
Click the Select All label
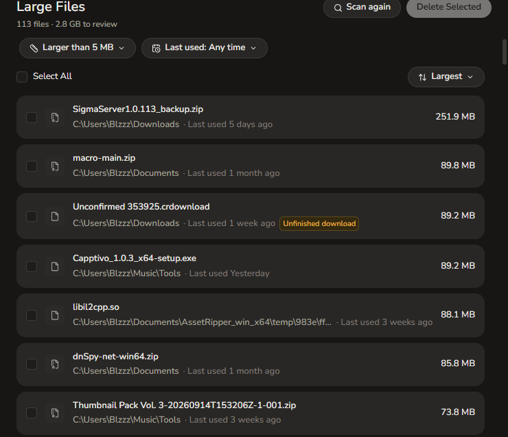click(52, 76)
